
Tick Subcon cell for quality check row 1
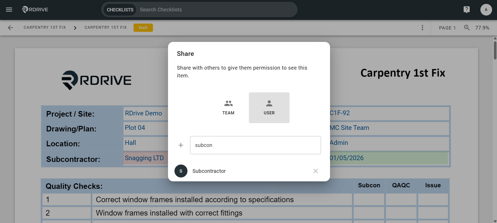pos(369,200)
